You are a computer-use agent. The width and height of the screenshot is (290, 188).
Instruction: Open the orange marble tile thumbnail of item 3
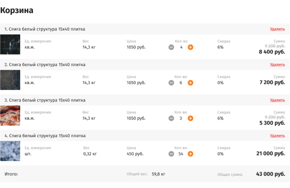click(10, 116)
